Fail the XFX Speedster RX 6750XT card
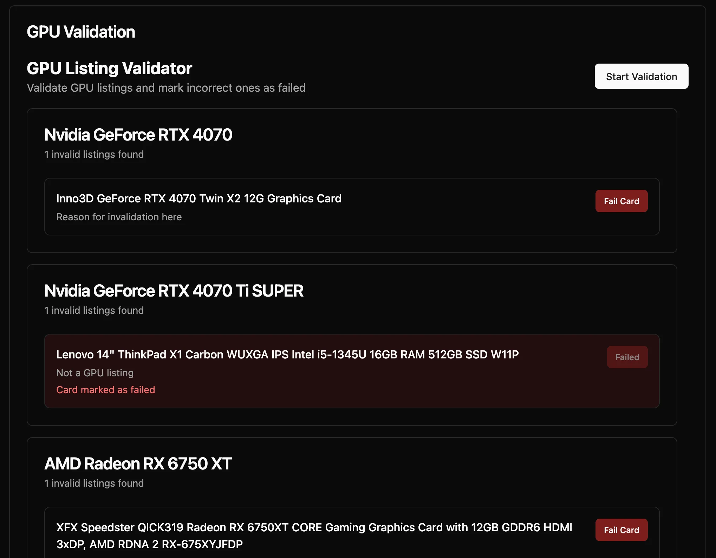Image resolution: width=716 pixels, height=558 pixels. tap(621, 530)
